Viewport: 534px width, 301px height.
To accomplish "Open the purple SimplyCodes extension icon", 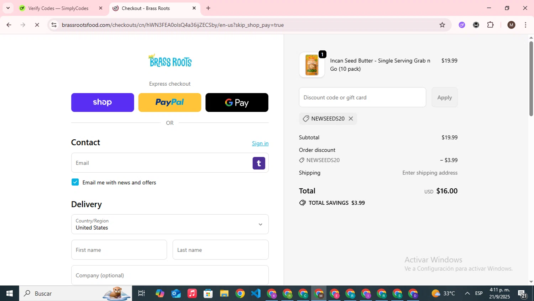I will [462, 25].
